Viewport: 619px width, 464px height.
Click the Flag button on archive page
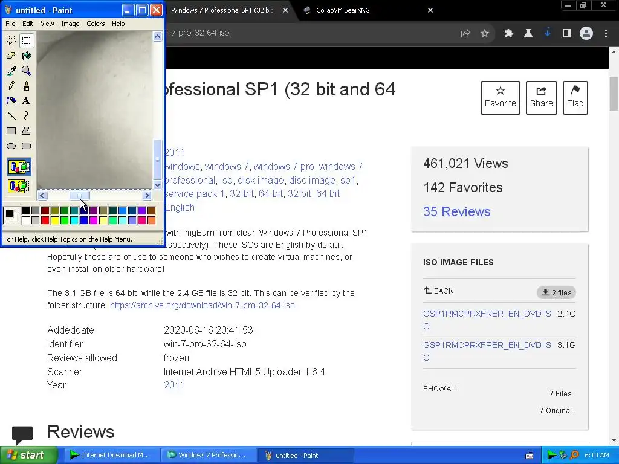point(575,98)
